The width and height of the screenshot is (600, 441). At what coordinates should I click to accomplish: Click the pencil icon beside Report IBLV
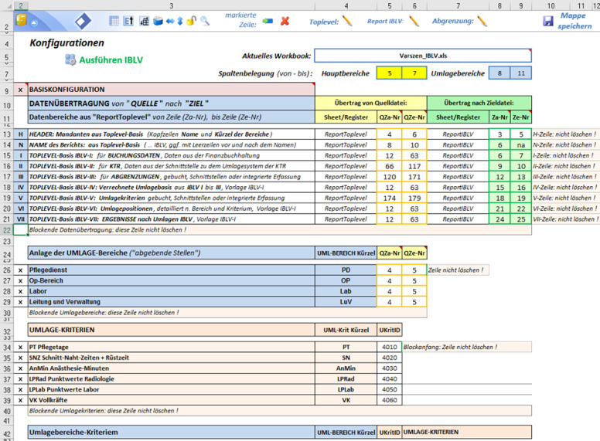[414, 21]
